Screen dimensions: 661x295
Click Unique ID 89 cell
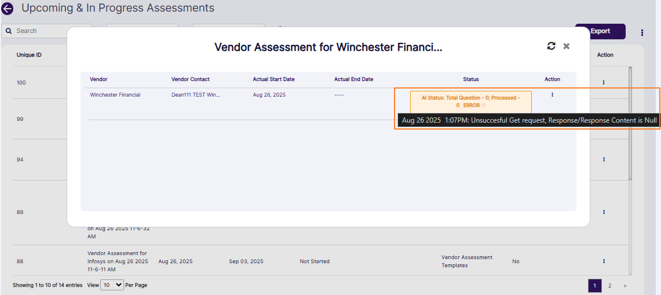click(20, 212)
